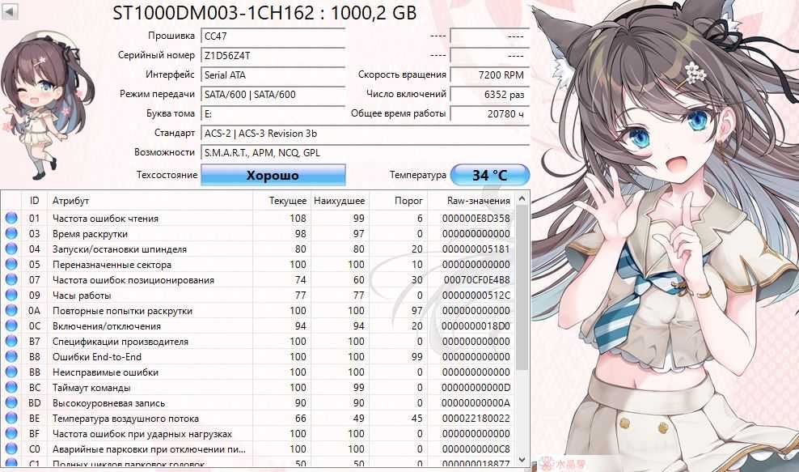The image size is (799, 472).
Task: Click the previous disk arrow button
Action: pyautogui.click(x=10, y=11)
